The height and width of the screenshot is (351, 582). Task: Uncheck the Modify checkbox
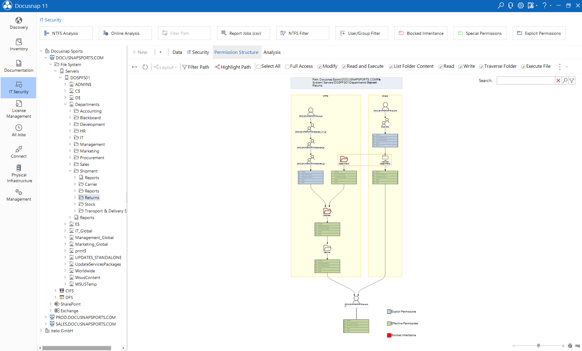319,67
